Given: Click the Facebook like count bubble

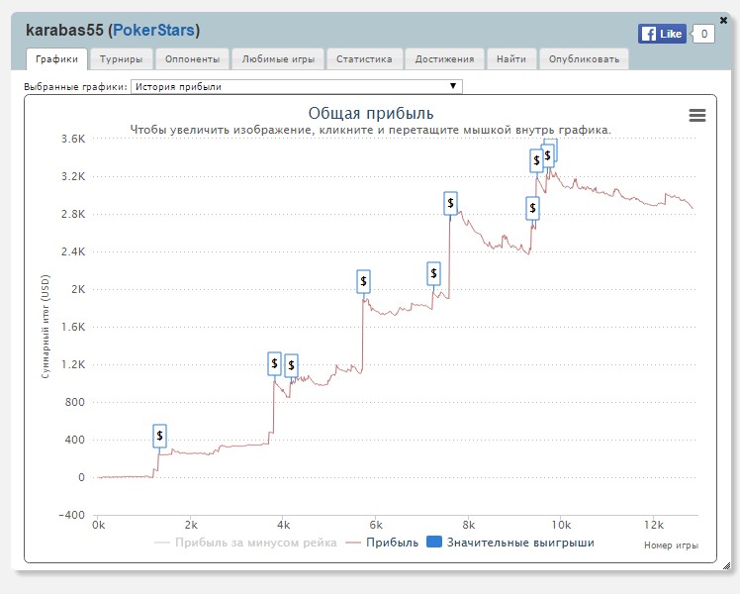Looking at the screenshot, I should pyautogui.click(x=703, y=34).
